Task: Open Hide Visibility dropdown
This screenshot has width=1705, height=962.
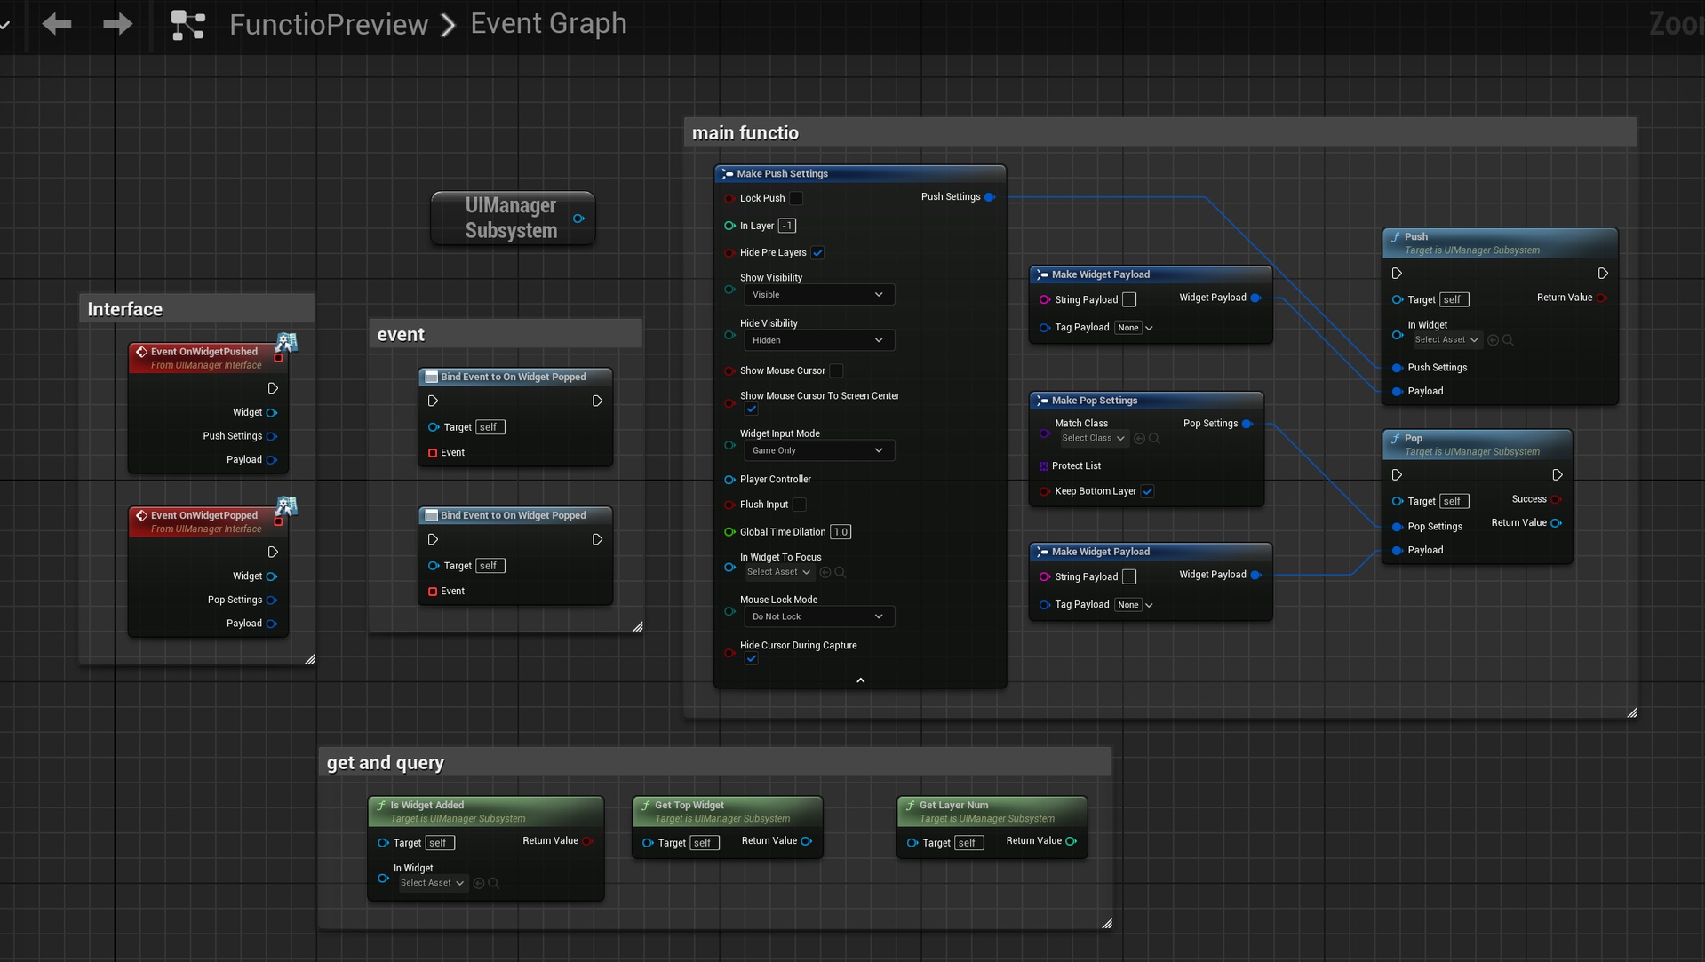Action: [x=818, y=340]
